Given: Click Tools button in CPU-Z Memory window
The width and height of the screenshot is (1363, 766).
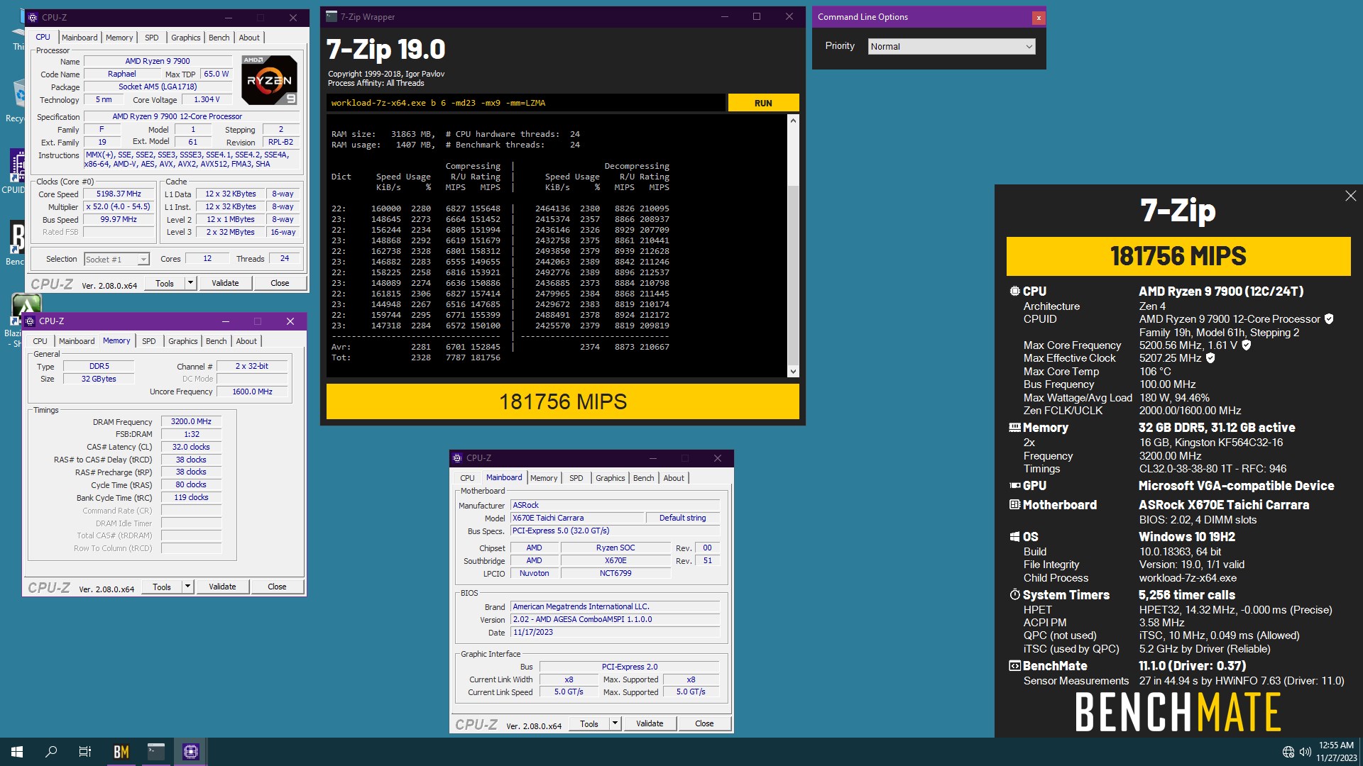Looking at the screenshot, I should tap(162, 587).
